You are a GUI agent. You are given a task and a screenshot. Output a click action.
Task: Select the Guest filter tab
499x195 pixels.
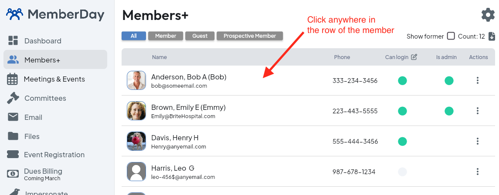tap(200, 36)
